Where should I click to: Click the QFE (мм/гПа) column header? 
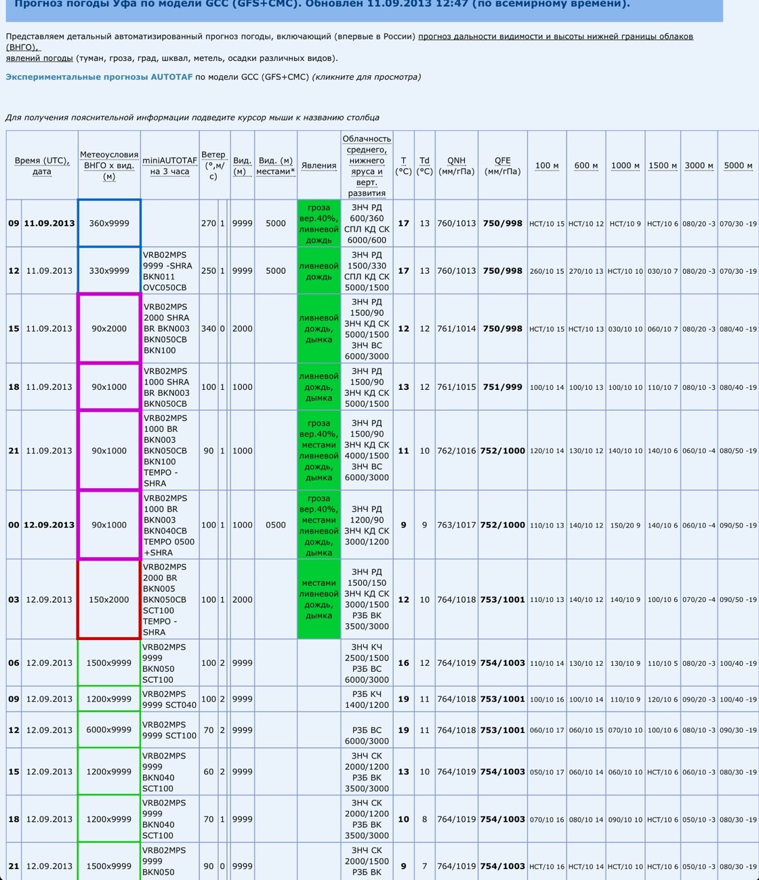(x=502, y=166)
